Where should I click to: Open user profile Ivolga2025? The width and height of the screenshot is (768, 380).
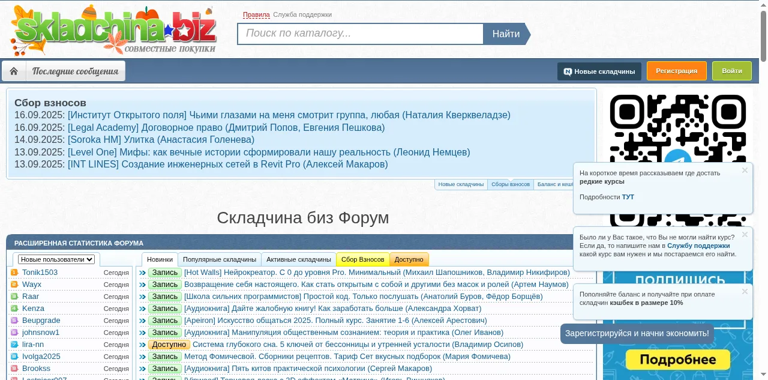[x=41, y=357]
